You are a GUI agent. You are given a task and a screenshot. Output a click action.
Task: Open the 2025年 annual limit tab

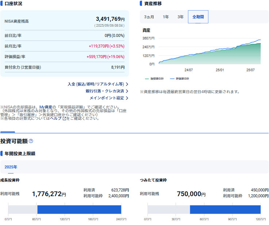(11, 167)
